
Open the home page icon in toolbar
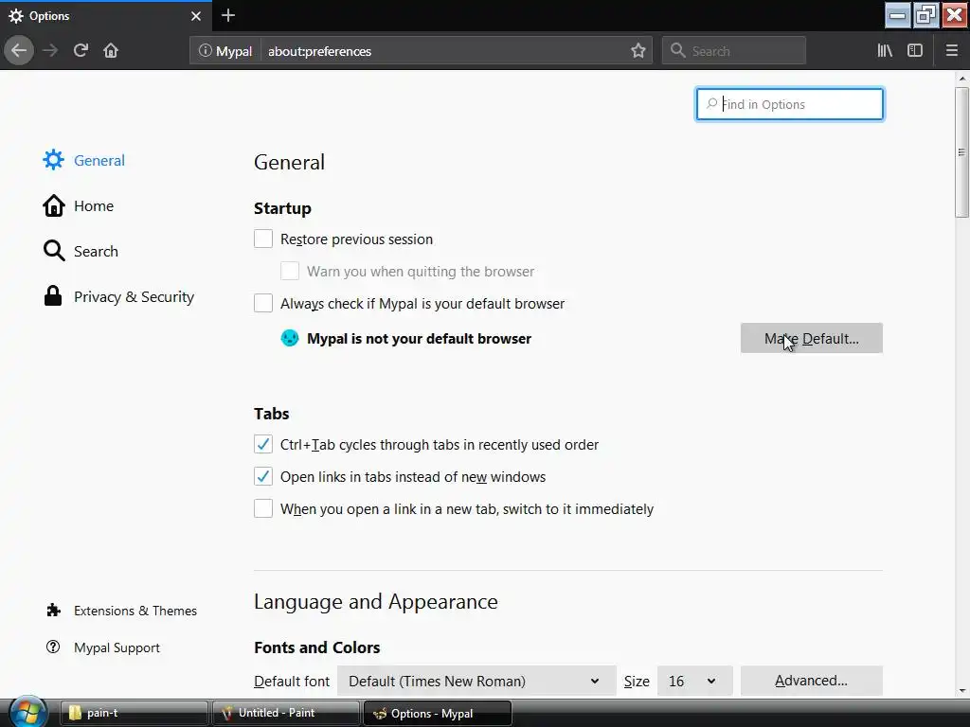111,50
